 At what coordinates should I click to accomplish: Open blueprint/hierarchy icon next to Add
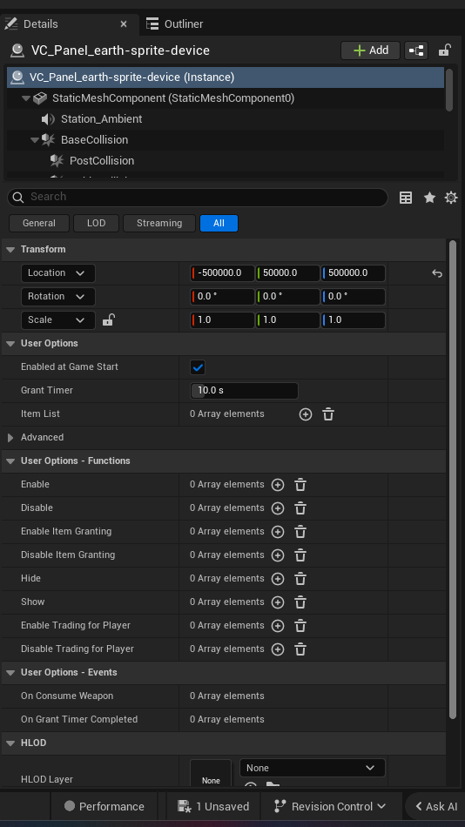click(416, 50)
